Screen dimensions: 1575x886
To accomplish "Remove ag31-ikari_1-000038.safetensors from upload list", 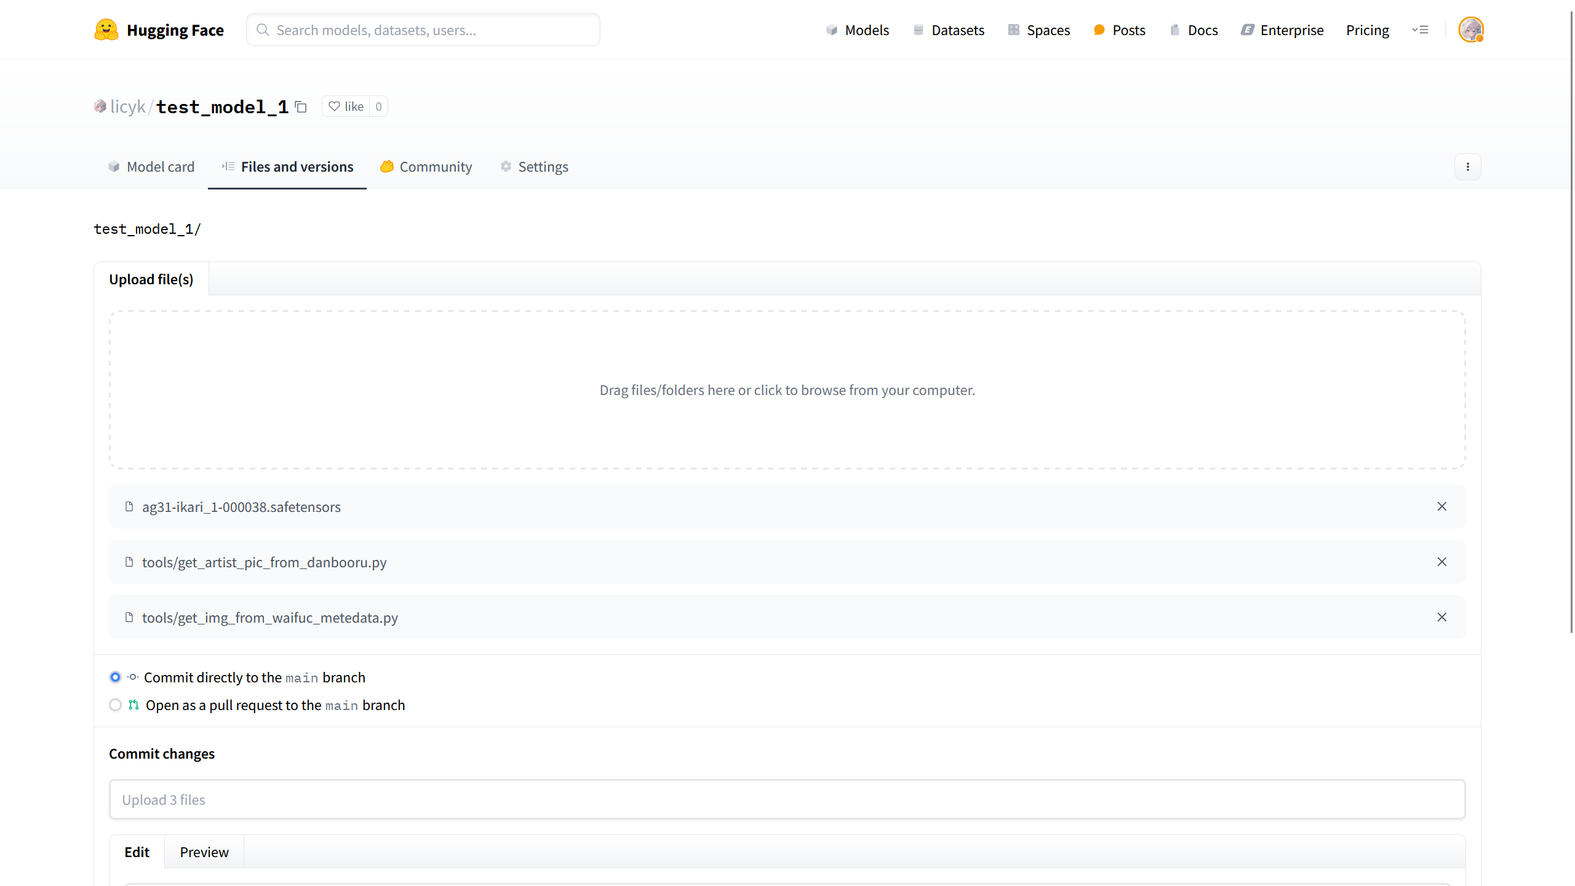I will (x=1441, y=506).
